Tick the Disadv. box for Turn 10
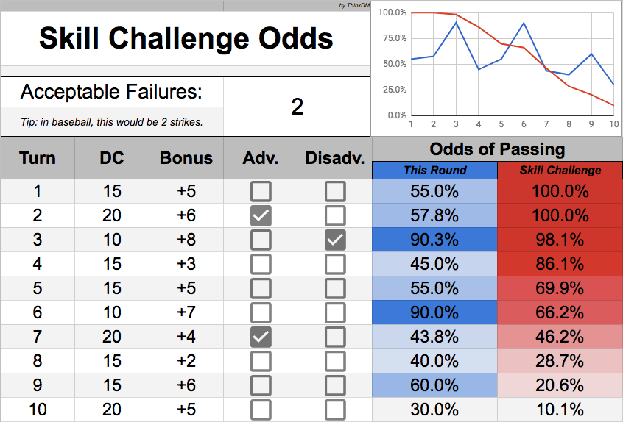This screenshot has height=422, width=623. click(x=335, y=409)
